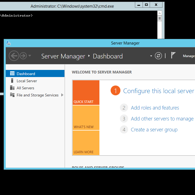Image resolution: width=195 pixels, height=195 pixels.
Task: Click the Server Manager forward arrow
Action: click(x=23, y=56)
